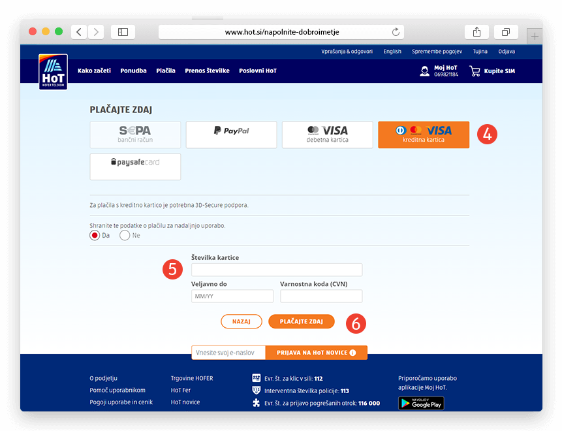Click the e-naslov newsletter input field
562x431 pixels.
228,353
